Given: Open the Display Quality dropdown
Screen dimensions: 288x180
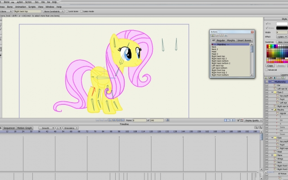Looking at the screenshot, I should [253, 121].
